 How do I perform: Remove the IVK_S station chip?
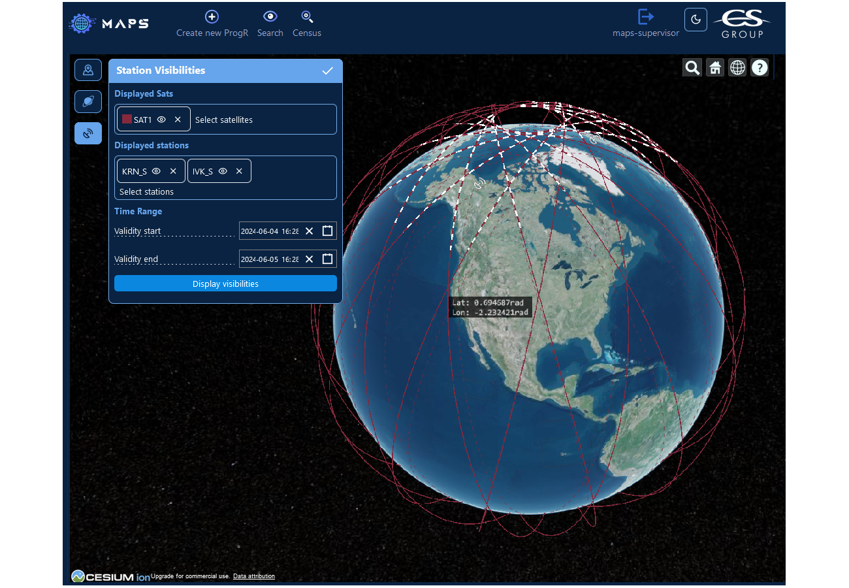[x=239, y=171]
